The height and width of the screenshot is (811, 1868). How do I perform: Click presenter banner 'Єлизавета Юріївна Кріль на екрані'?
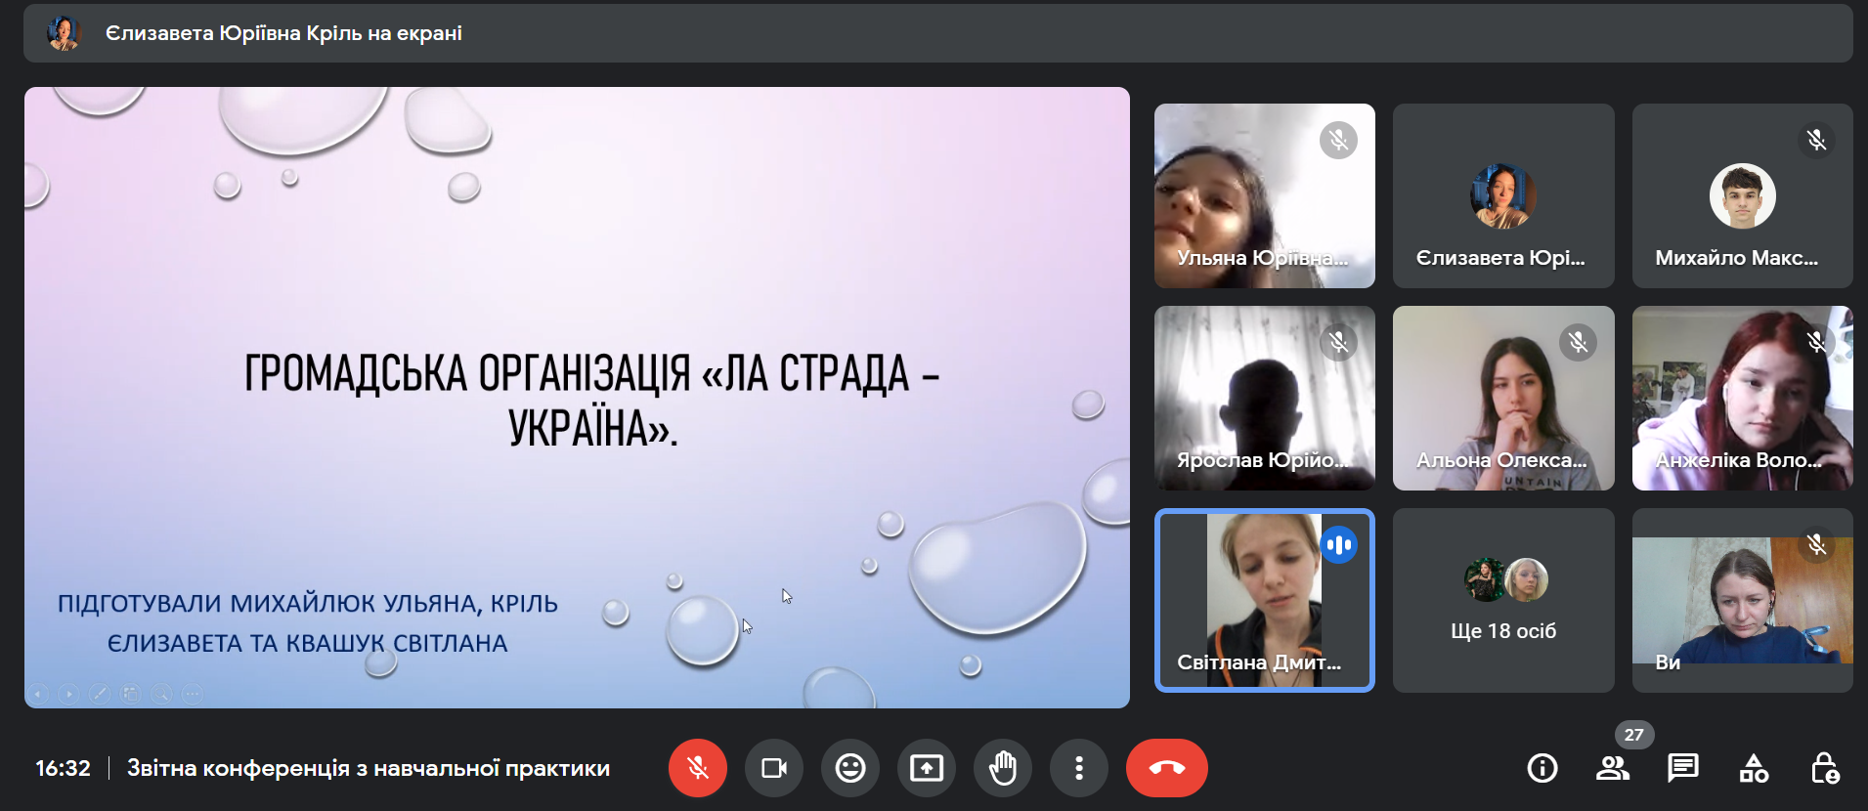[x=283, y=33]
